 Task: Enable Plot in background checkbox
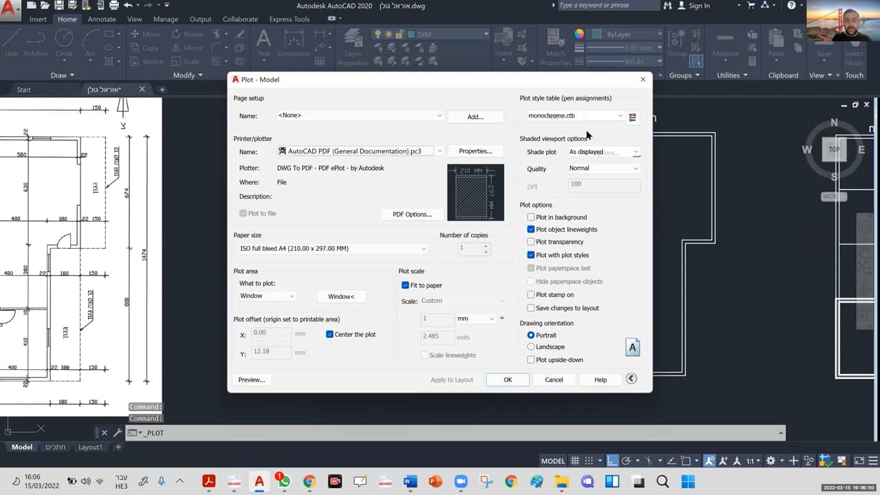(531, 217)
